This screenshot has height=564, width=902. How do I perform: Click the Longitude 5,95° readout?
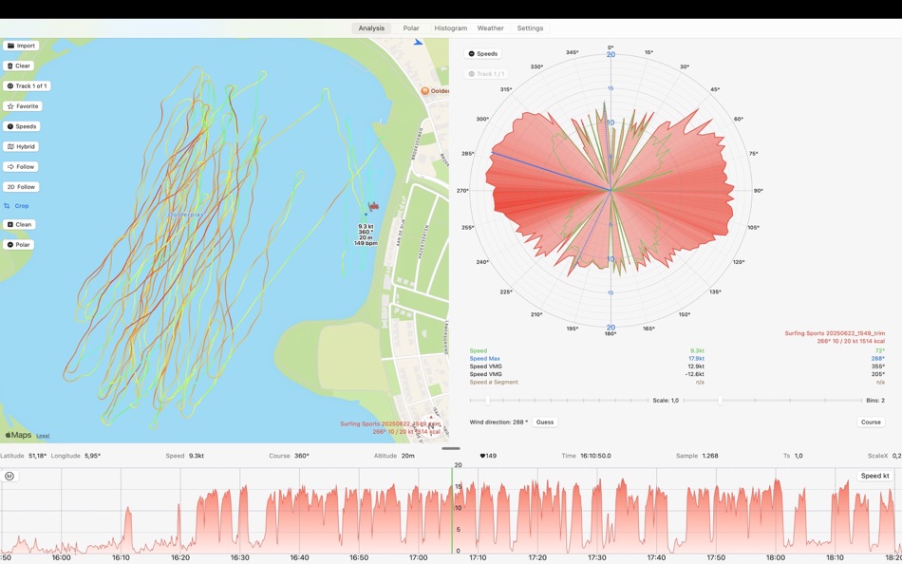click(76, 456)
